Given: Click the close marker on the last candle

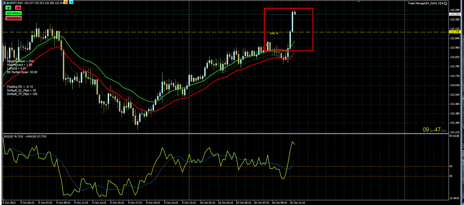Looking at the screenshot, I should pyautogui.click(x=295, y=13).
